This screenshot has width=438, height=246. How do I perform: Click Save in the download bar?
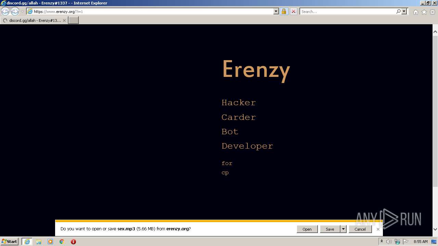click(330, 229)
